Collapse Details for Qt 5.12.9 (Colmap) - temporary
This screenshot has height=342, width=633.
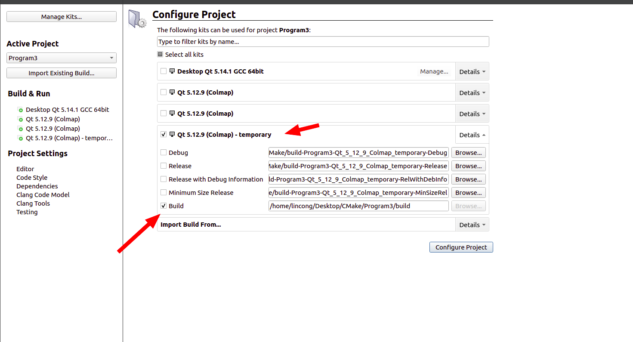tap(472, 134)
